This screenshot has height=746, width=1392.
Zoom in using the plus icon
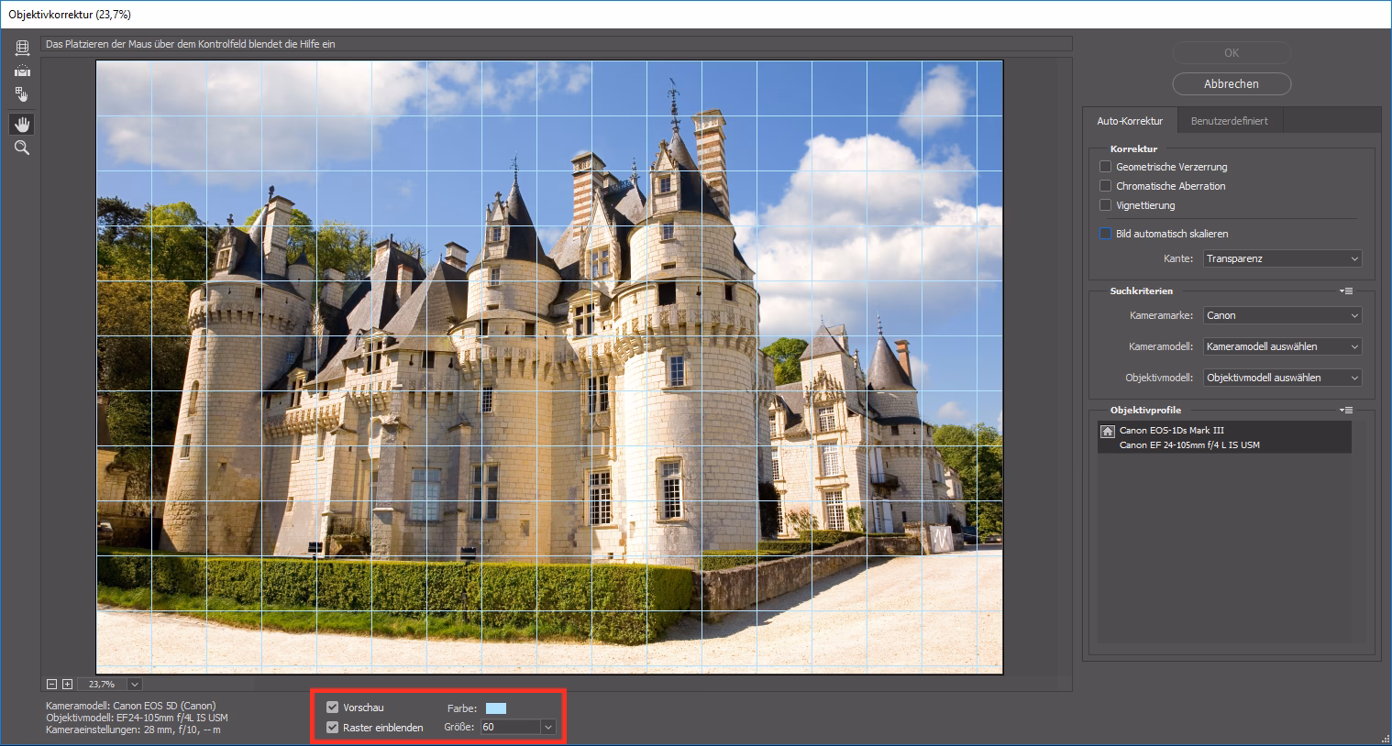65,683
